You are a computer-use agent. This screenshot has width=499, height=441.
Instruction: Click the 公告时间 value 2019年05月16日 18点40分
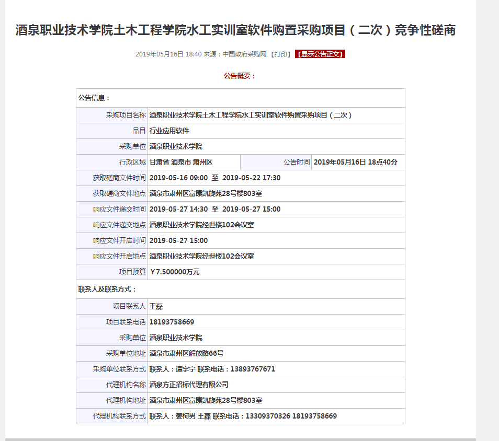click(355, 163)
